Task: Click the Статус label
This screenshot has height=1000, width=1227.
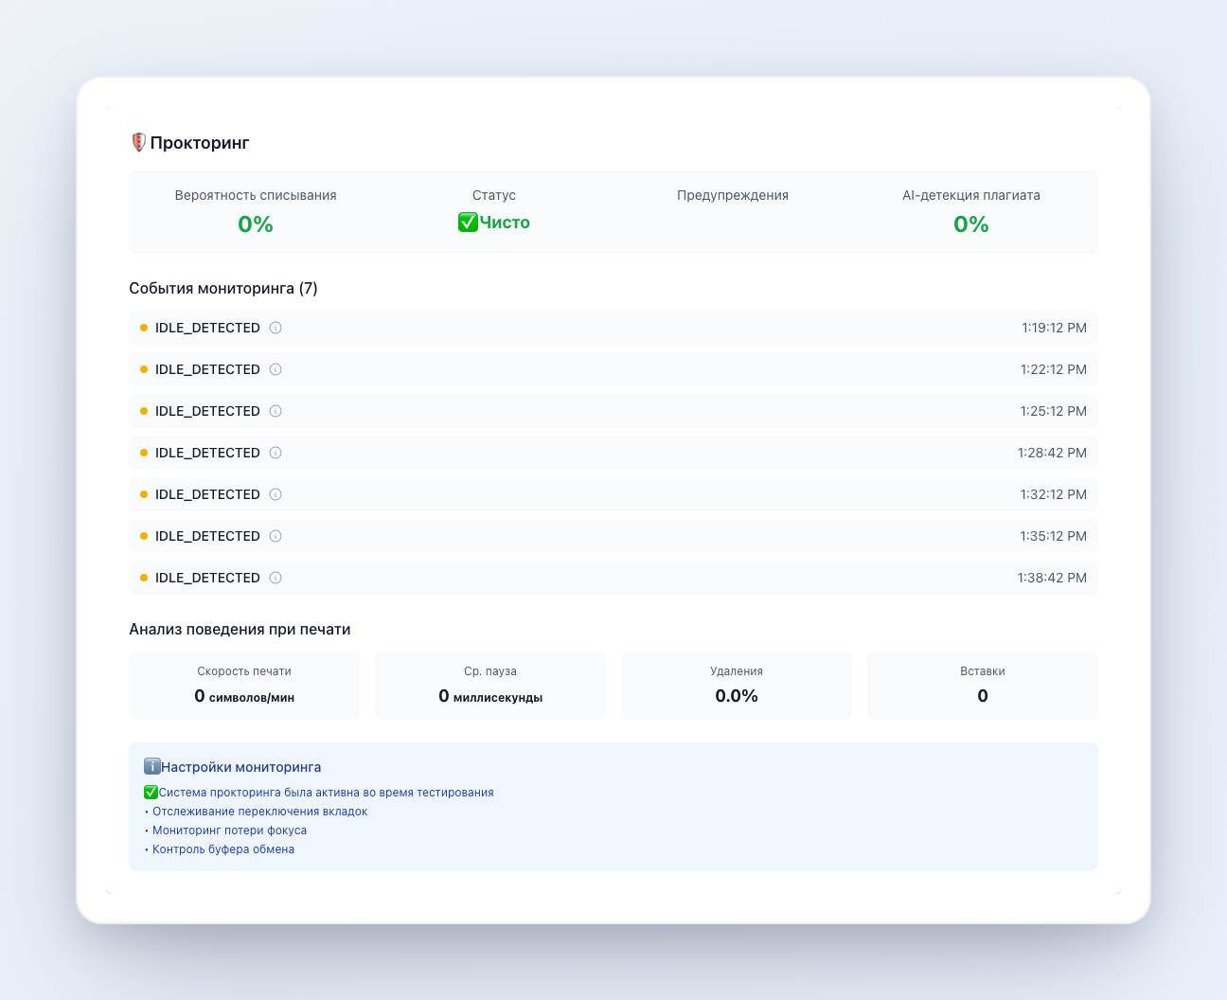Action: click(494, 195)
